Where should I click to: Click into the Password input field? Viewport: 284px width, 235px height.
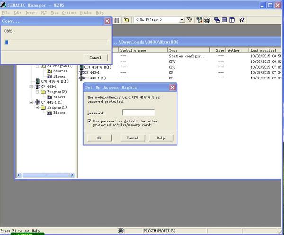(x=139, y=113)
